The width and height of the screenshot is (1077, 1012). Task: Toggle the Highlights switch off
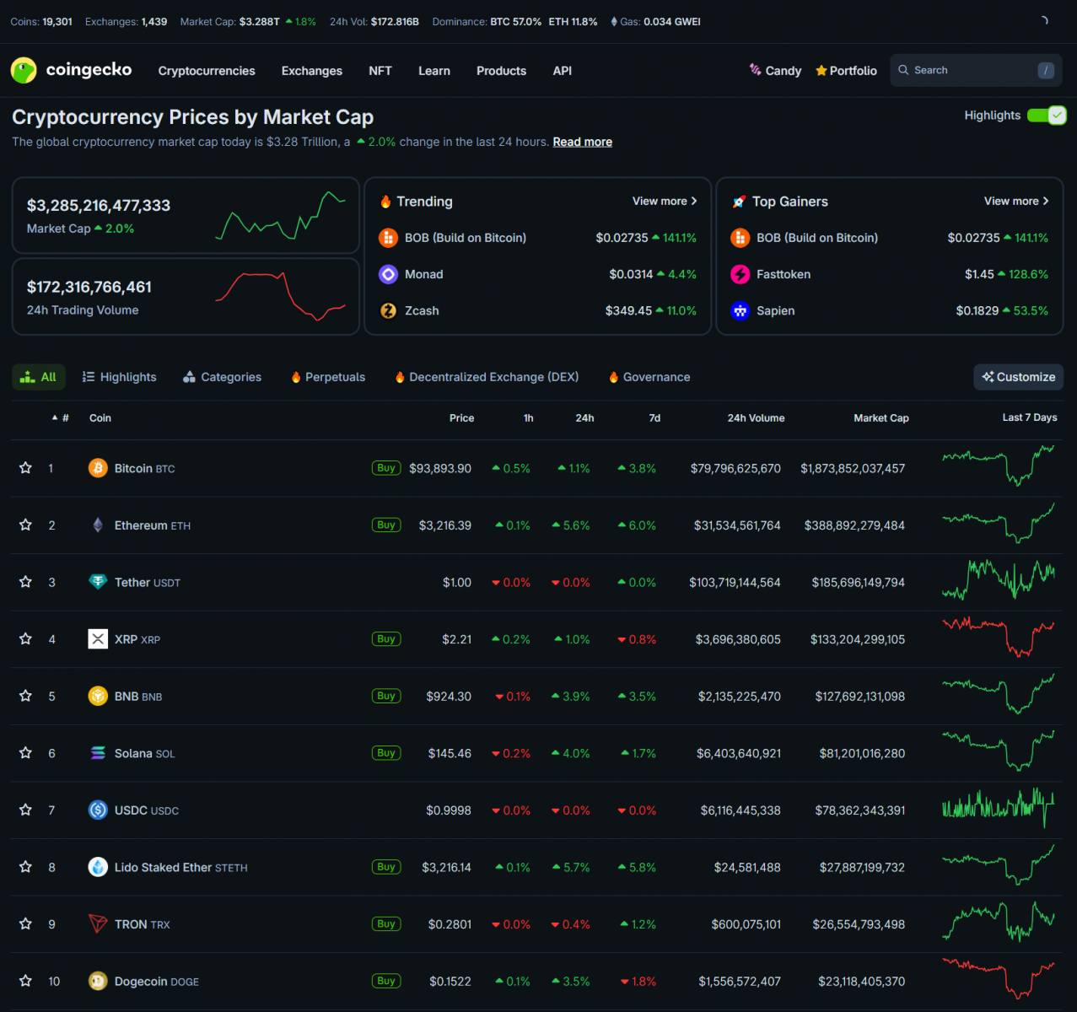click(1047, 116)
